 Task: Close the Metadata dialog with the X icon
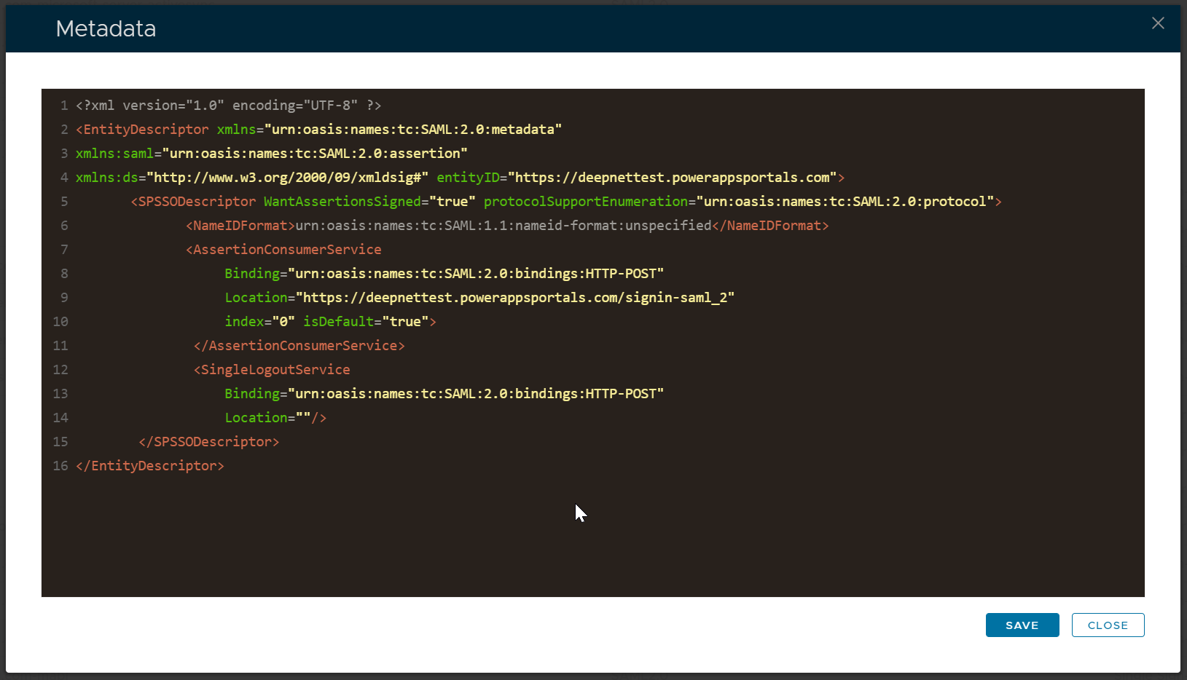click(x=1157, y=23)
